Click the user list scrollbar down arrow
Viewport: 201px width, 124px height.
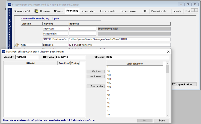(x=167, y=116)
